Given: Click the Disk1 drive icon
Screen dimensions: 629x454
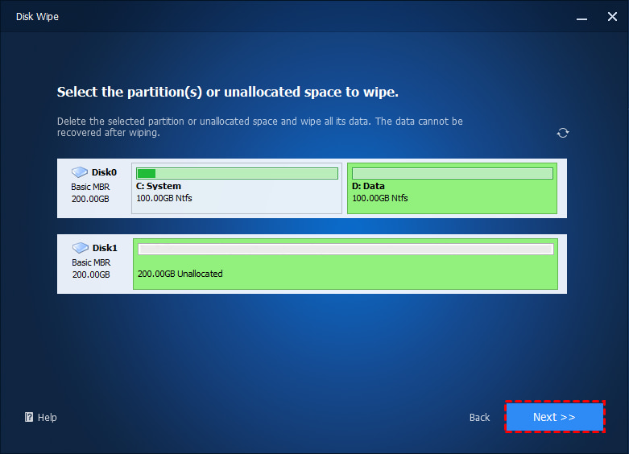Looking at the screenshot, I should click(x=81, y=247).
